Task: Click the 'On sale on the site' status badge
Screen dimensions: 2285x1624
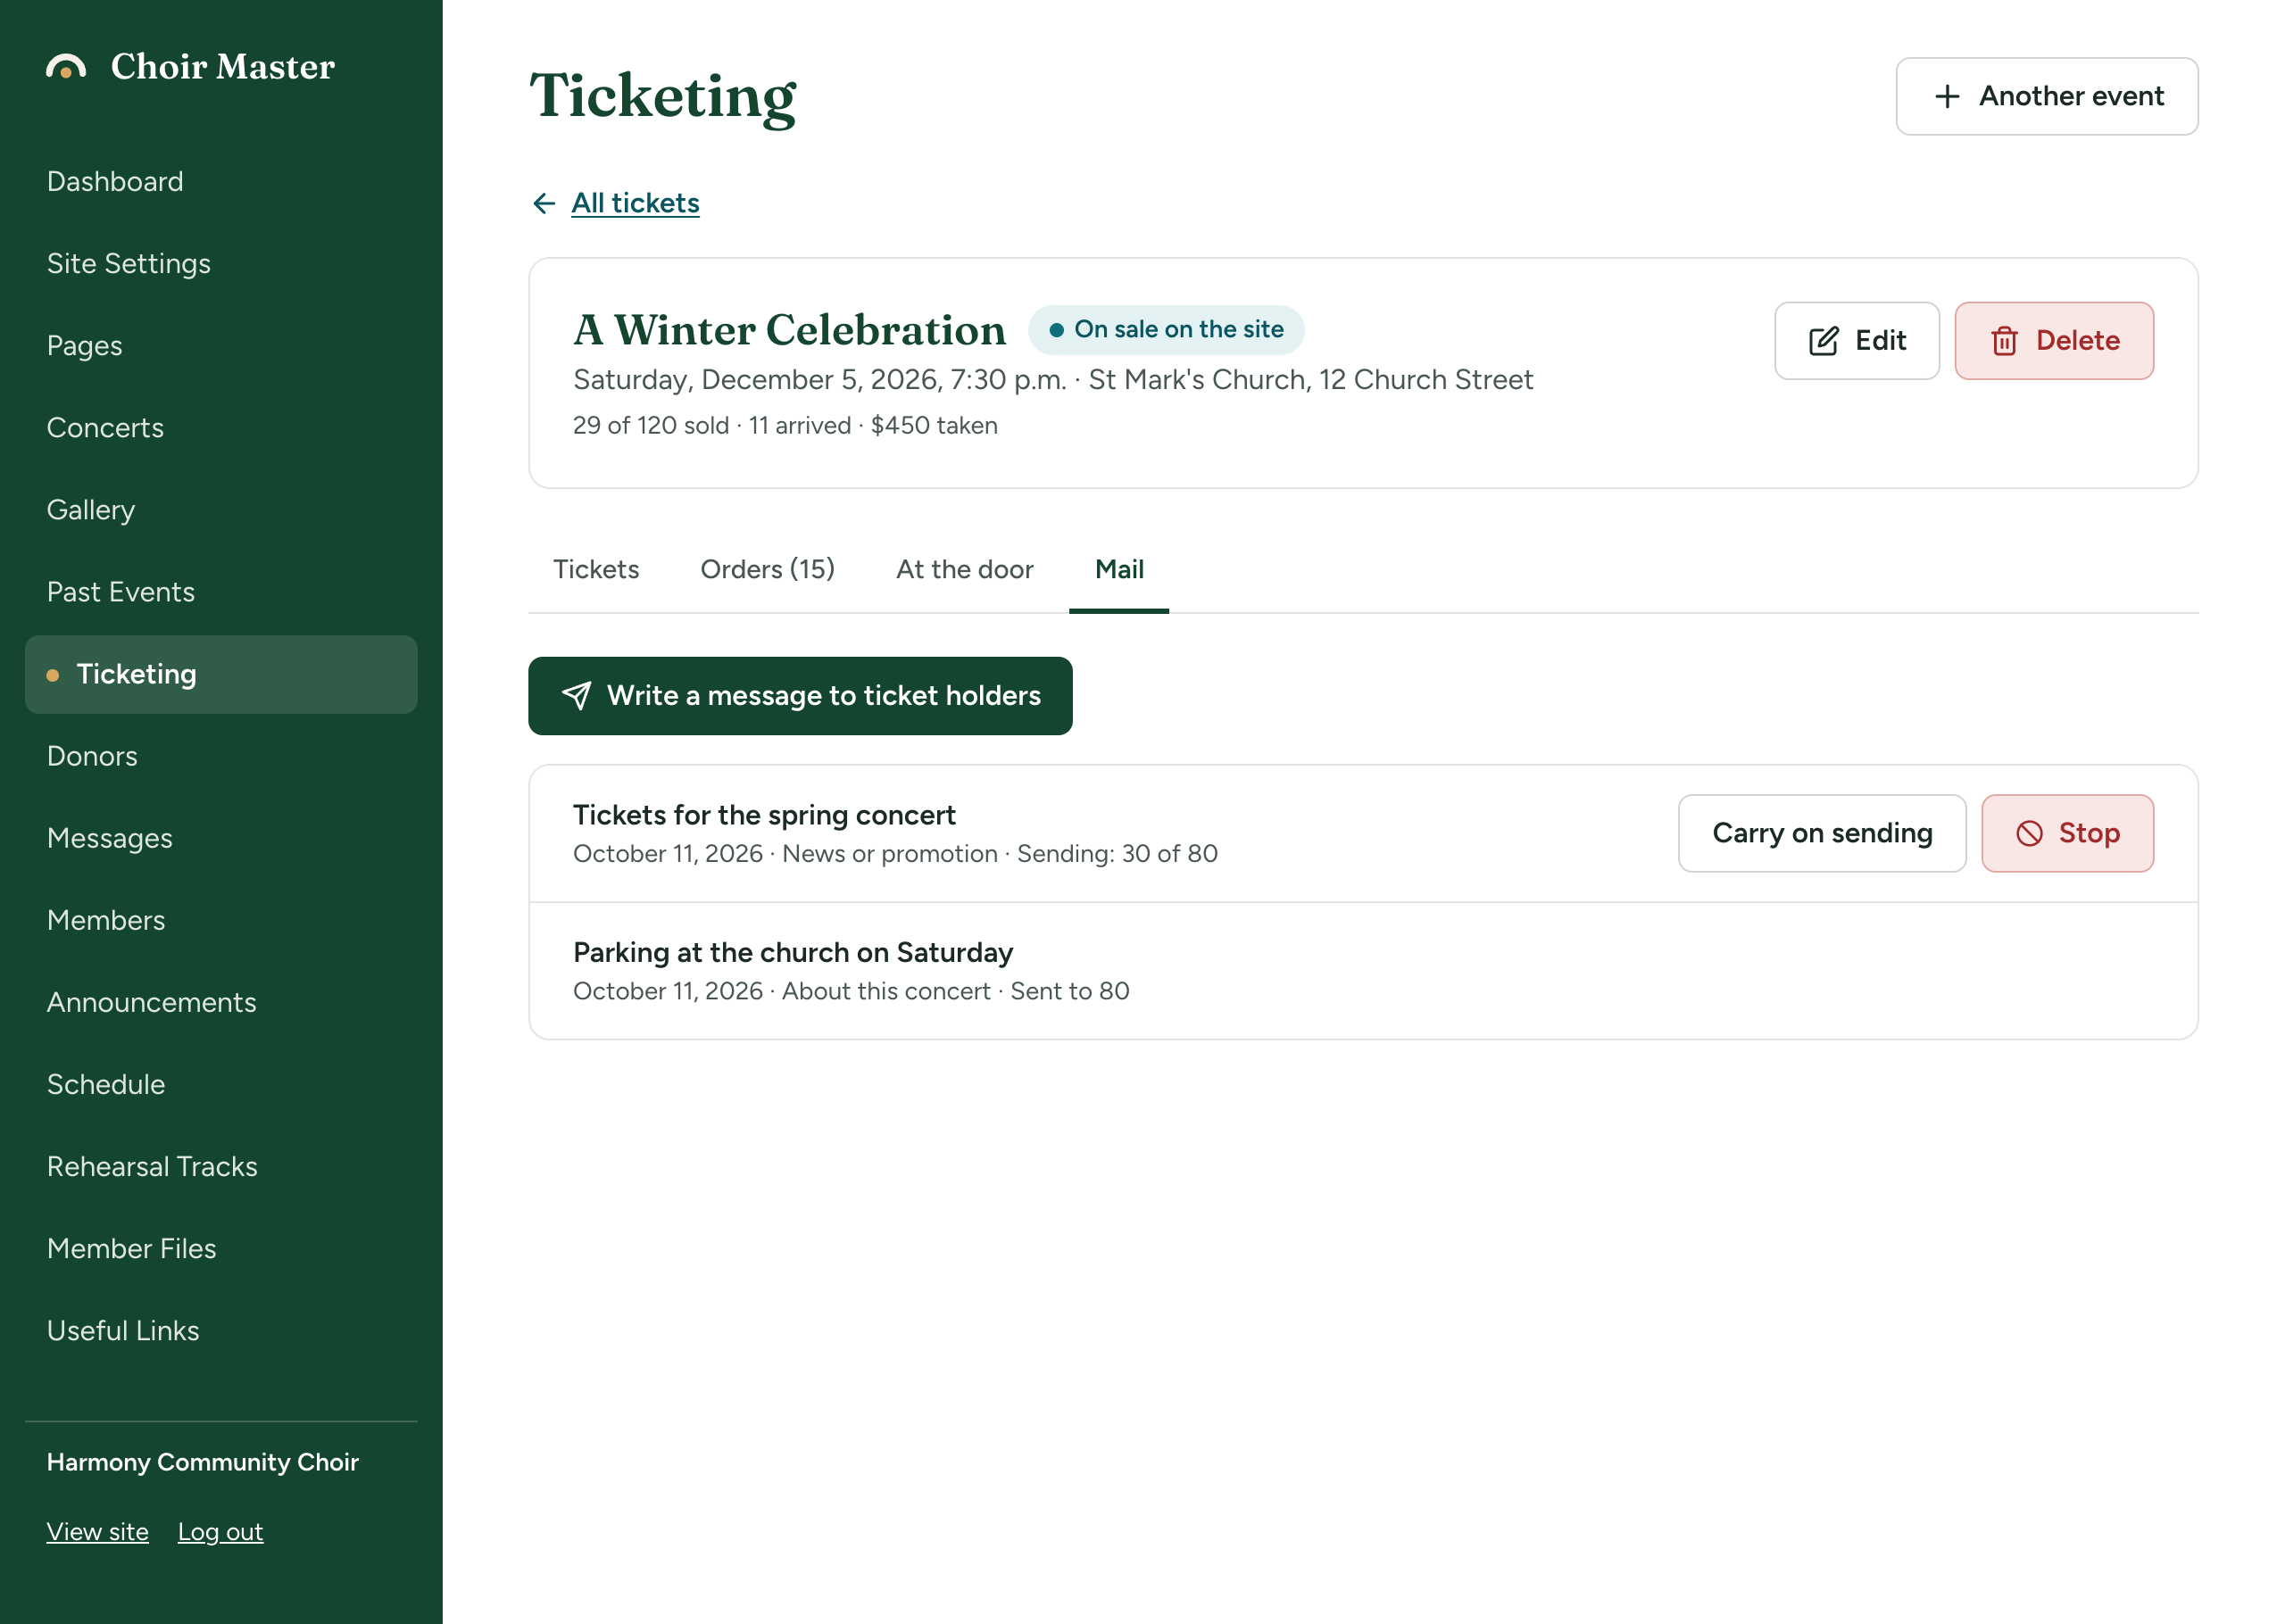Action: 1166,330
